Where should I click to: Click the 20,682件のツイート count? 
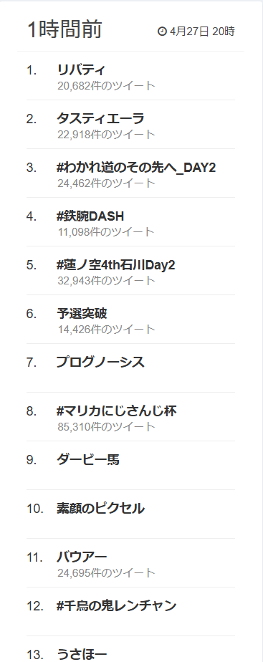point(107,86)
